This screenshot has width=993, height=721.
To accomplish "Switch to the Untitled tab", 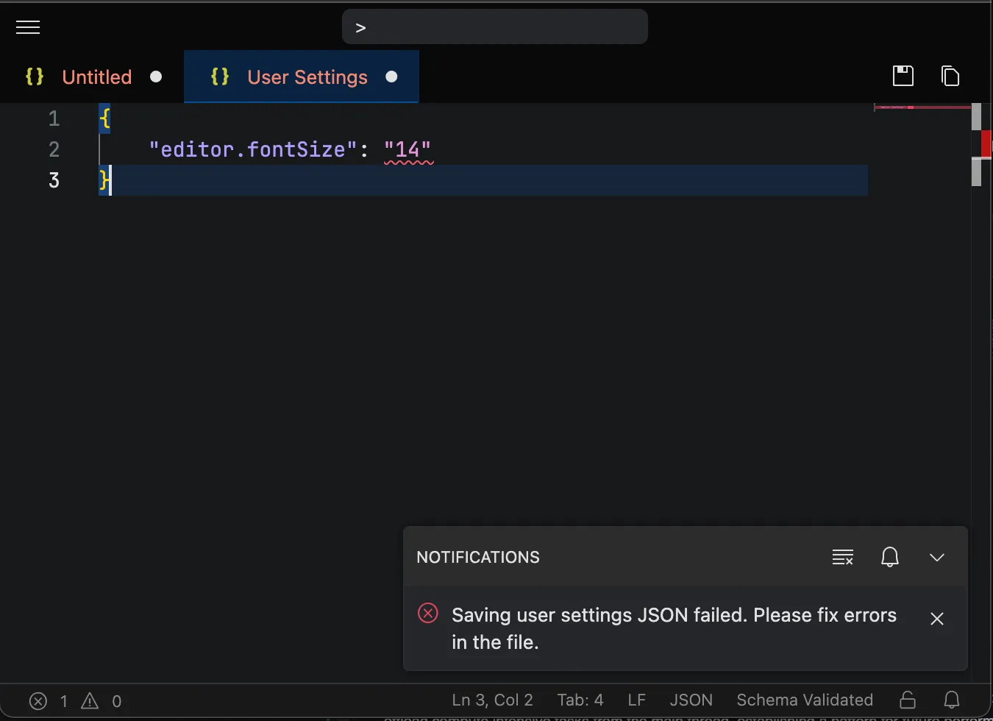I will click(96, 77).
